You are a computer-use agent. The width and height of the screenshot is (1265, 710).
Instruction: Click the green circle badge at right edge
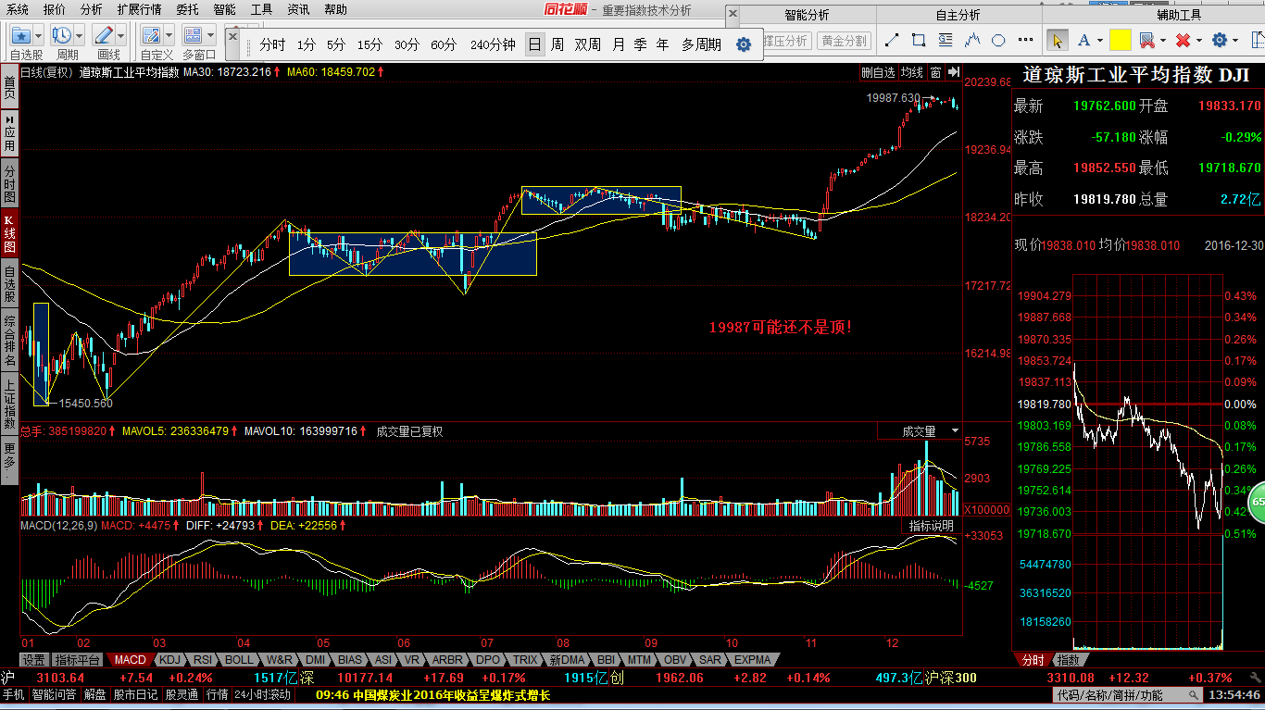pyautogui.click(x=1258, y=503)
